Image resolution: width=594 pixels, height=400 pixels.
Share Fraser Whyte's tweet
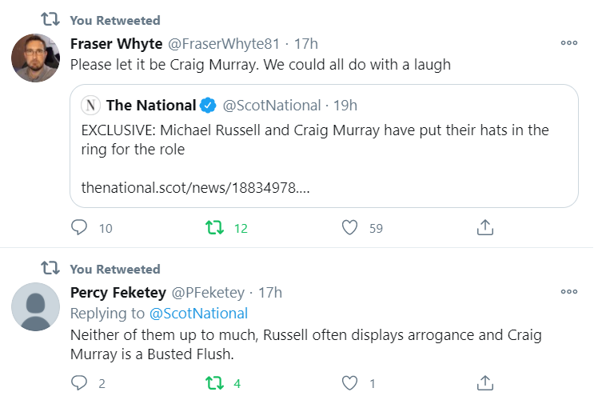(x=484, y=228)
